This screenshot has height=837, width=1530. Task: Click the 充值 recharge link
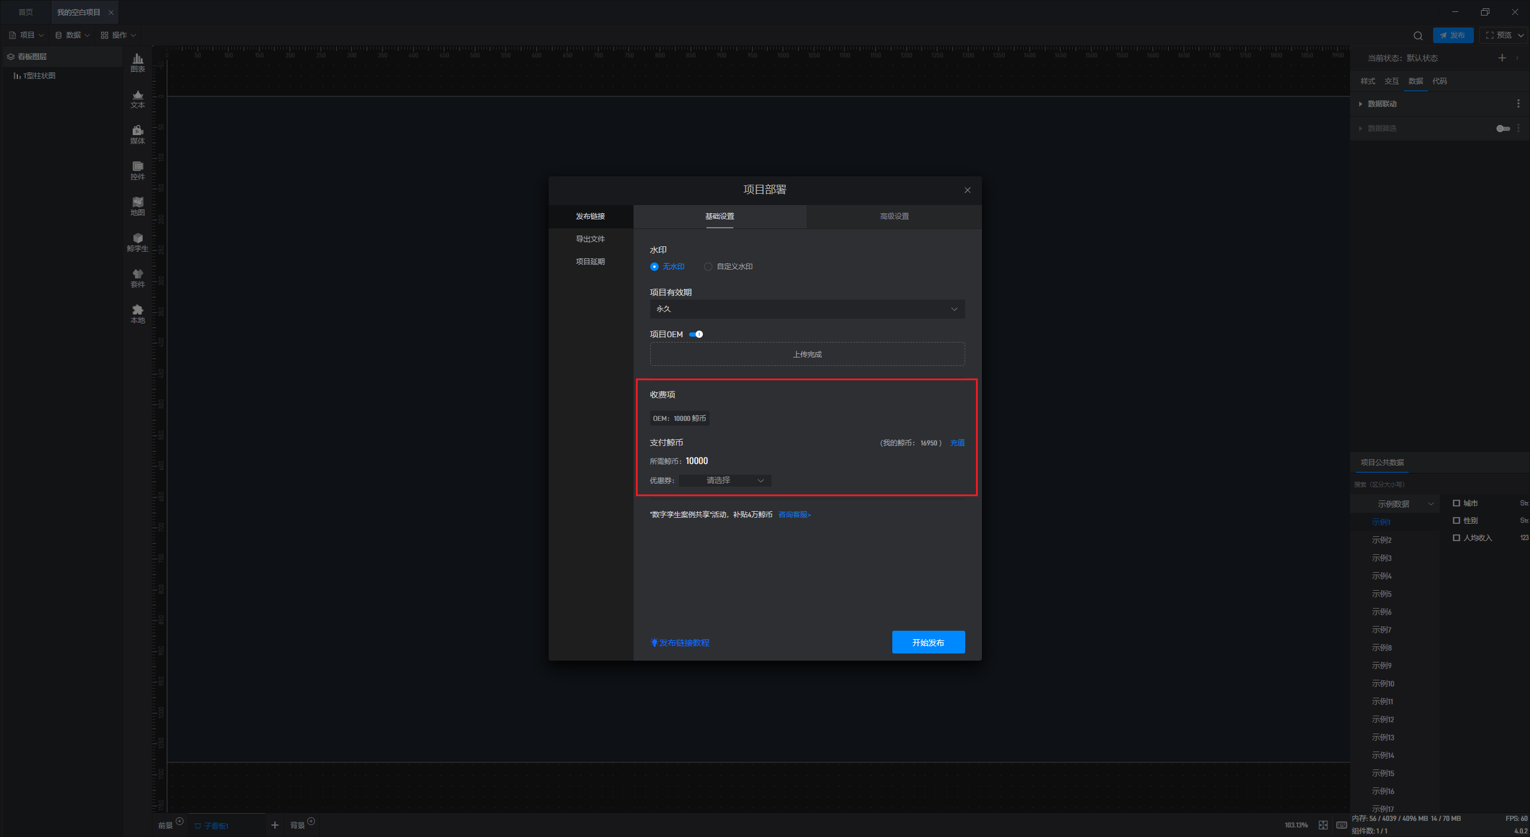pos(957,443)
